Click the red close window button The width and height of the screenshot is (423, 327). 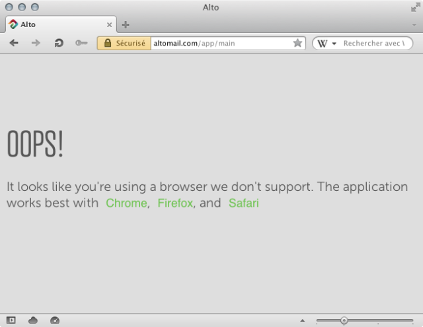click(9, 7)
